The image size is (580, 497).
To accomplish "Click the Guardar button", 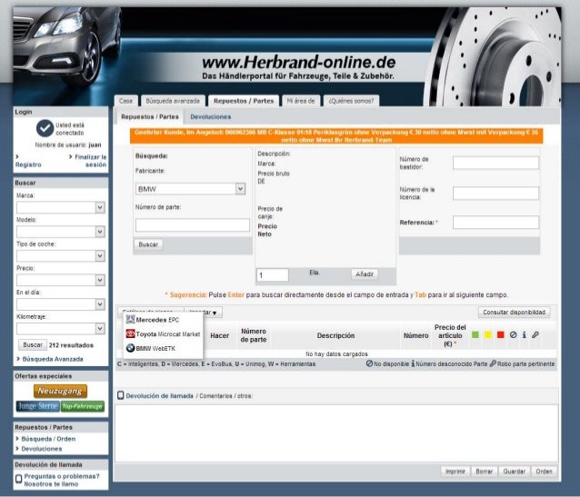I will coord(514,472).
